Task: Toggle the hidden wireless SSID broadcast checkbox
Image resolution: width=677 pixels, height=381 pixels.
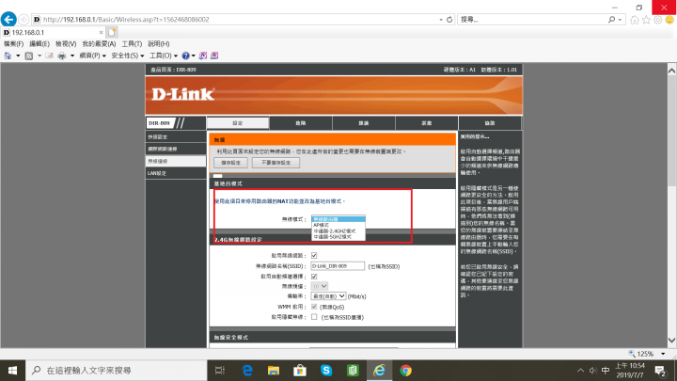Action: point(314,317)
